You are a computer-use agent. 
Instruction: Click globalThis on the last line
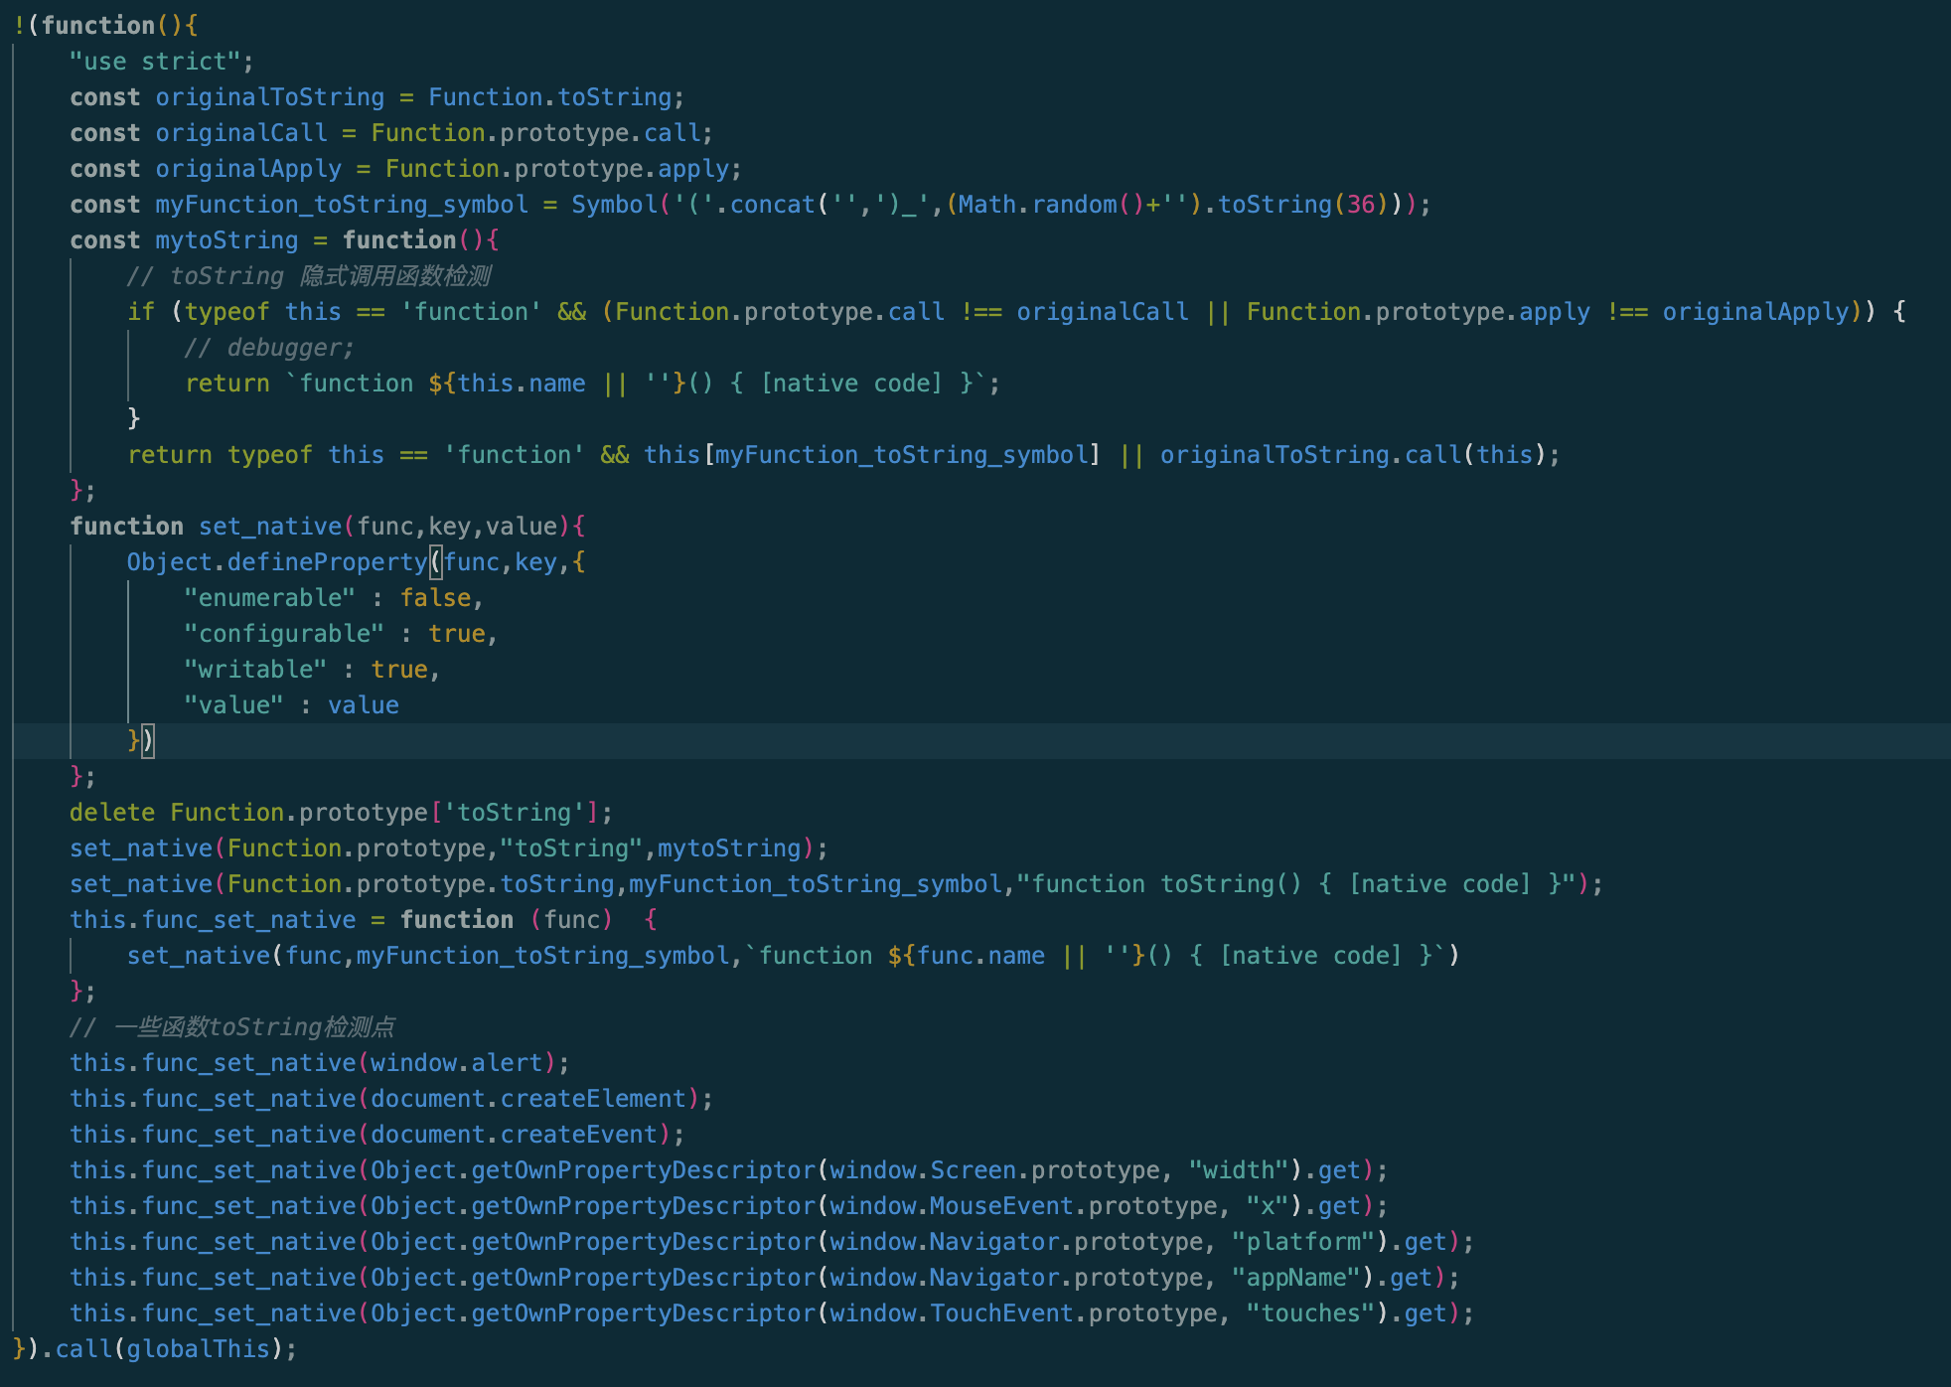click(x=198, y=1349)
